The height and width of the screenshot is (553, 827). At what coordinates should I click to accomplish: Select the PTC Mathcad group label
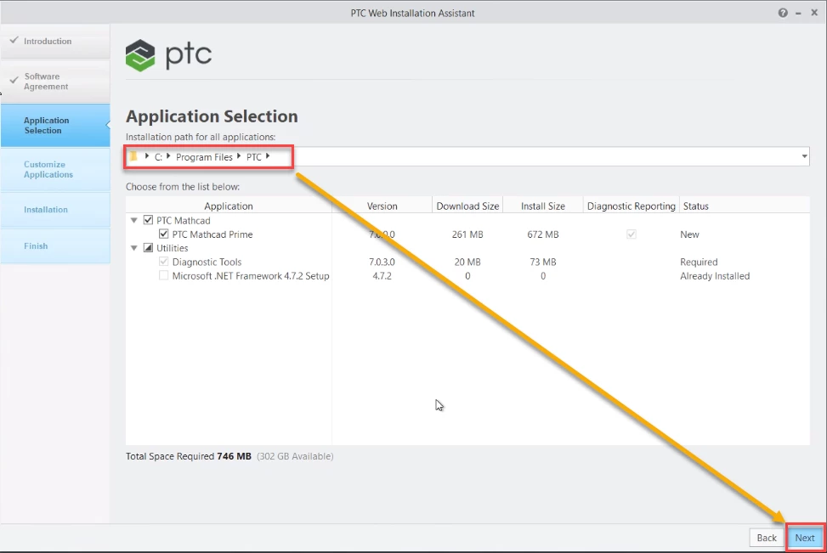(x=183, y=220)
